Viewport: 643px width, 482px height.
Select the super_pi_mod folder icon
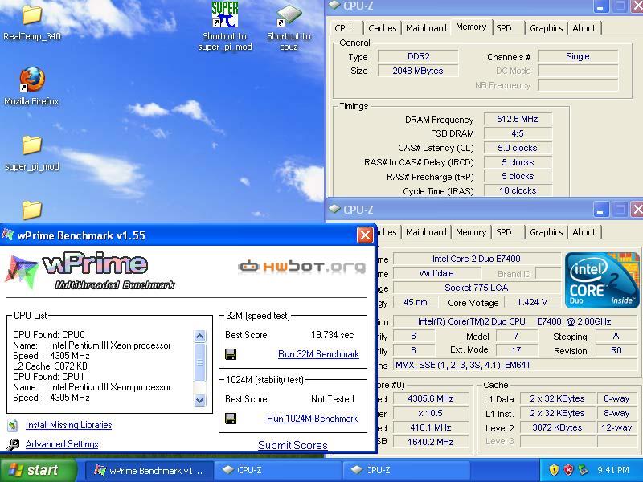tap(32, 145)
